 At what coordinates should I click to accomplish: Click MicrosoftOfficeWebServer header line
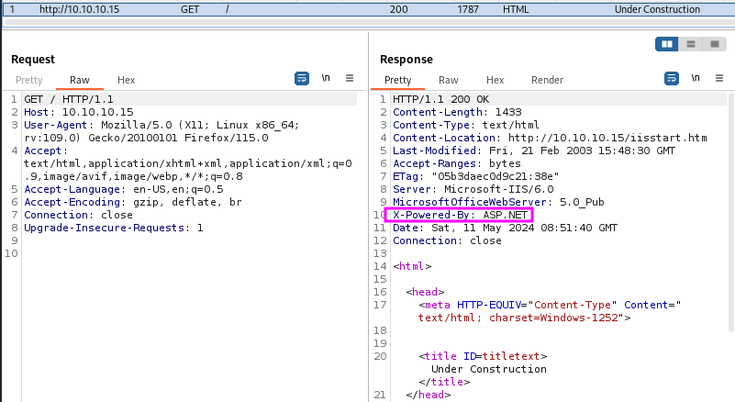[498, 202]
